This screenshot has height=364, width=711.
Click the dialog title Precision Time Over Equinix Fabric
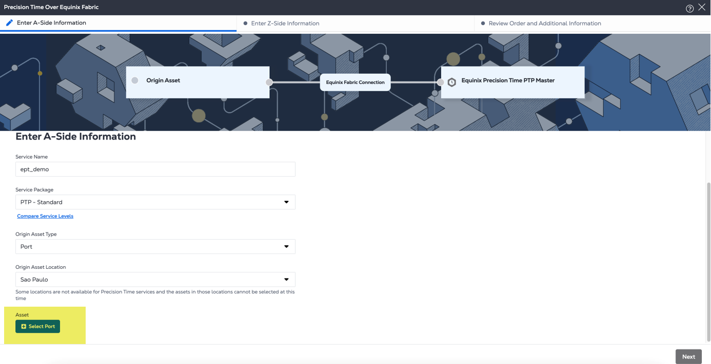click(x=51, y=7)
